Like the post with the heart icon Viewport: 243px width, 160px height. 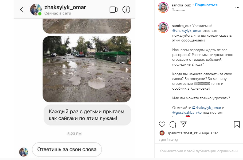(x=162, y=124)
